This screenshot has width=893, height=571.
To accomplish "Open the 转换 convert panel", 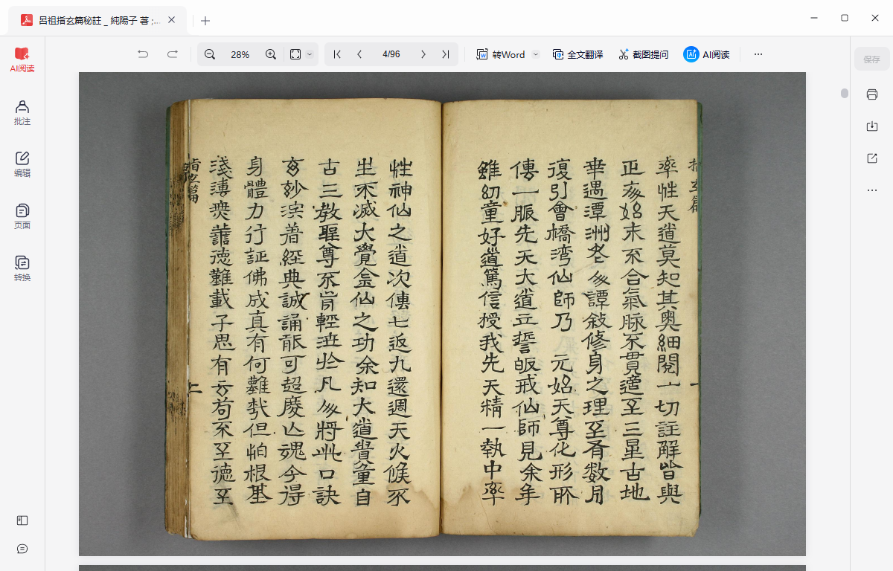I will pos(22,268).
